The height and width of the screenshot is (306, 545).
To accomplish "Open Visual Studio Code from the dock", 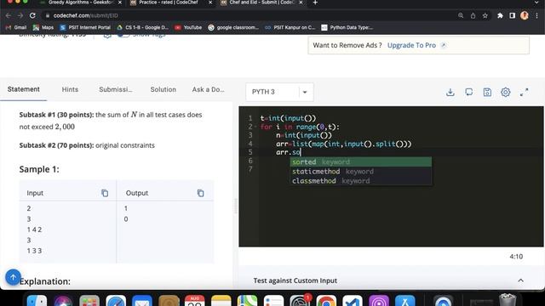I will [x=352, y=301].
